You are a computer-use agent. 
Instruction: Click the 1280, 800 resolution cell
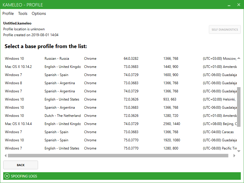pyautogui.click(x=171, y=148)
